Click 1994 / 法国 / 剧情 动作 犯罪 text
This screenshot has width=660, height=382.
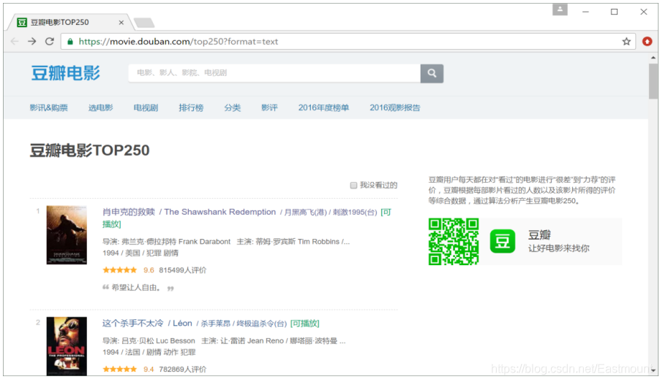149,352
